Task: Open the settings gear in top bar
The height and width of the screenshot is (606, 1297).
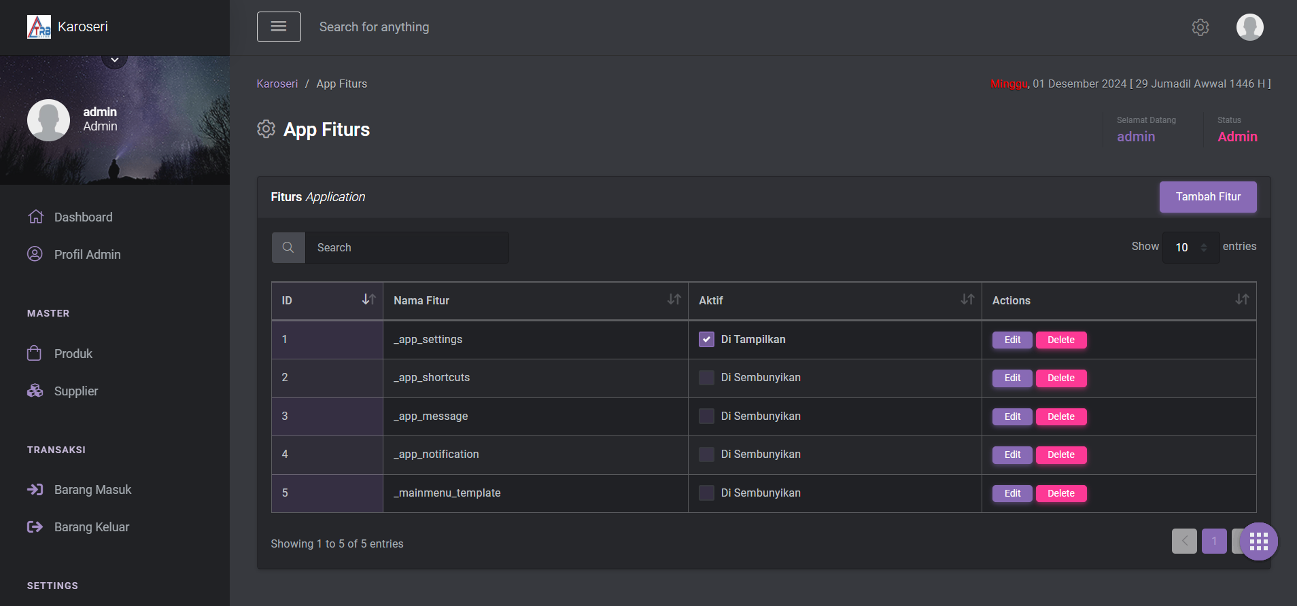Action: 1200,27
